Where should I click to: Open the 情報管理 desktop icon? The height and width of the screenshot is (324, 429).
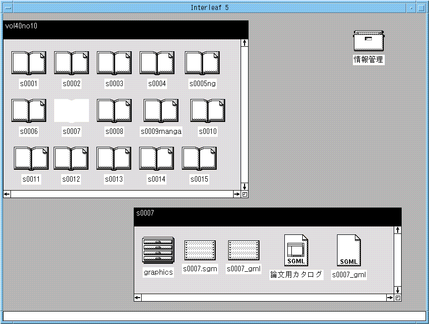[x=369, y=41]
